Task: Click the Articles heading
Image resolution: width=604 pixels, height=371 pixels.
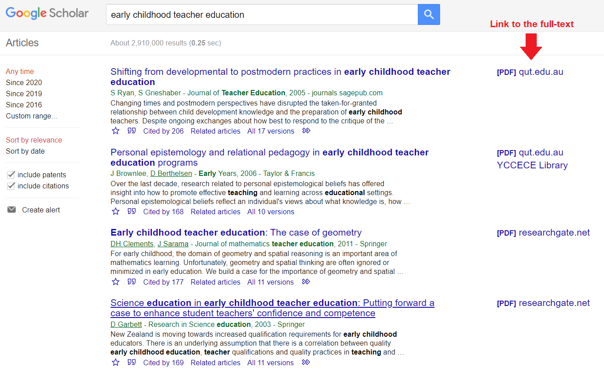Action: tap(22, 43)
